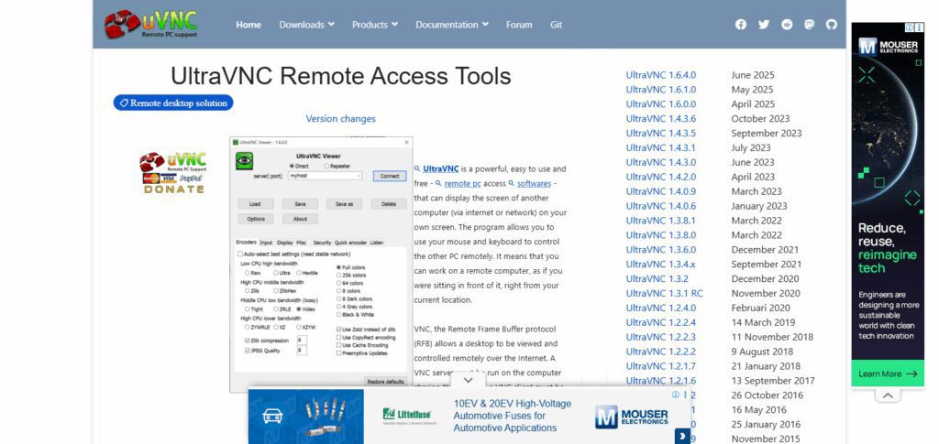Open the uVNC Facebook page icon
Screen dimensions: 939x444
(x=741, y=25)
